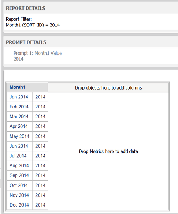Click the Aug 2014 row link
Image resolution: width=178 pixels, height=214 pixels.
click(x=19, y=166)
